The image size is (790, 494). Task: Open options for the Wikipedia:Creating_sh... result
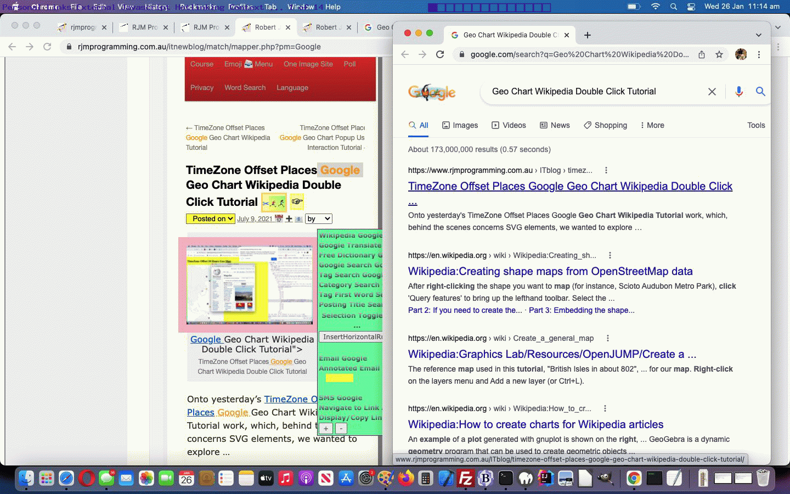click(610, 255)
